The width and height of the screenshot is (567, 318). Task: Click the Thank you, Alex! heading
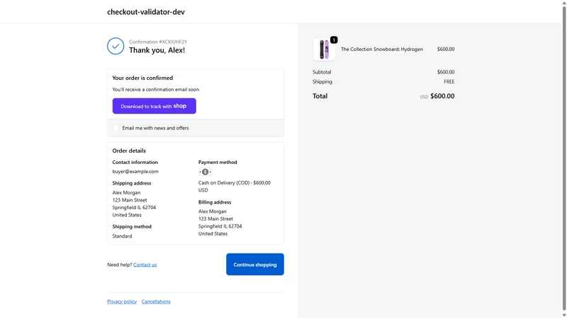(x=157, y=50)
